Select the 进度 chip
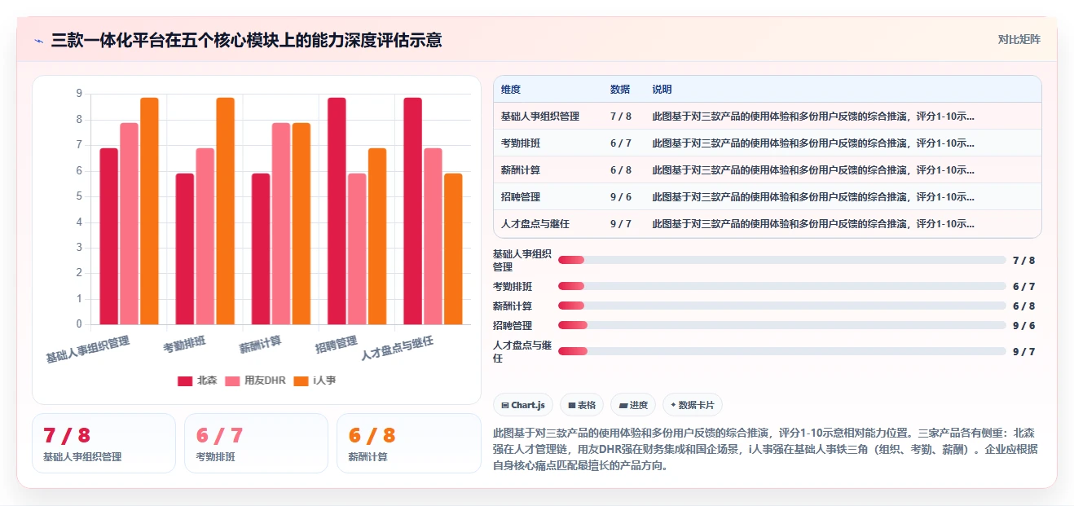 [633, 405]
